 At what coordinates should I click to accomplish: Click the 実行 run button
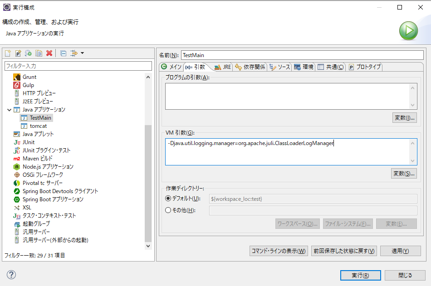[360, 275]
